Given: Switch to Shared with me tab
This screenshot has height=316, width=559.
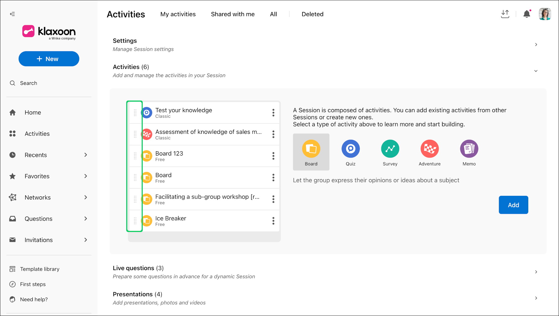Looking at the screenshot, I should [233, 14].
